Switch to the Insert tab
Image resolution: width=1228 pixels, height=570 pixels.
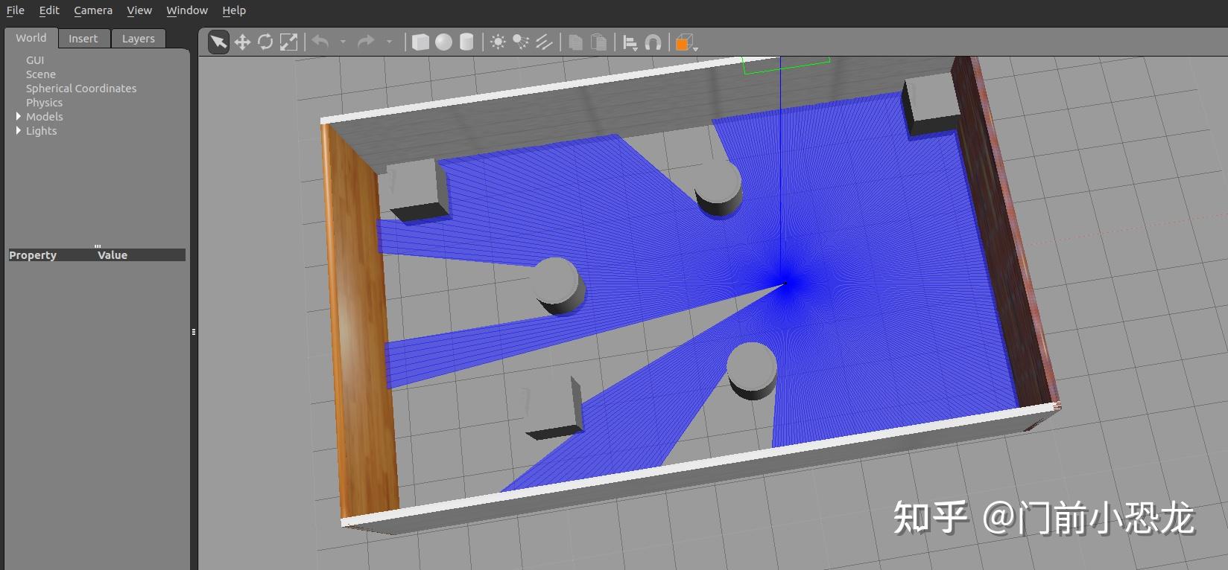point(83,39)
